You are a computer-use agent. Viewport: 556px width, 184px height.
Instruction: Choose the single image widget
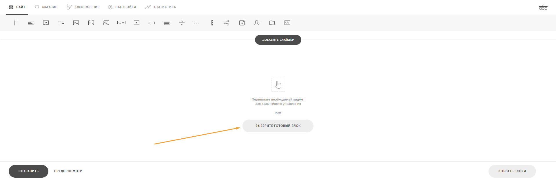pyautogui.click(x=76, y=23)
